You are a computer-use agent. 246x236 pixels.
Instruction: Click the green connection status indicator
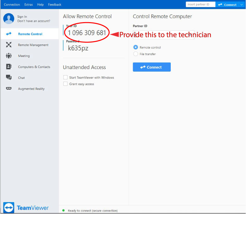coord(63,211)
